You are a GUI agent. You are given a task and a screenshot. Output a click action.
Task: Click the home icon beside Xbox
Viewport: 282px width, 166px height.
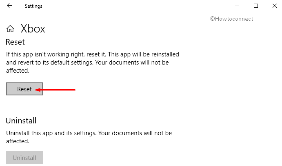(11, 29)
